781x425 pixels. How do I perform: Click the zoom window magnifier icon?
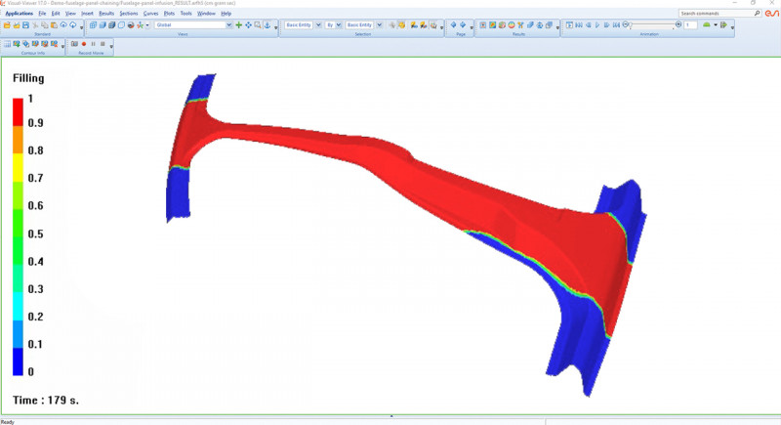tap(258, 24)
